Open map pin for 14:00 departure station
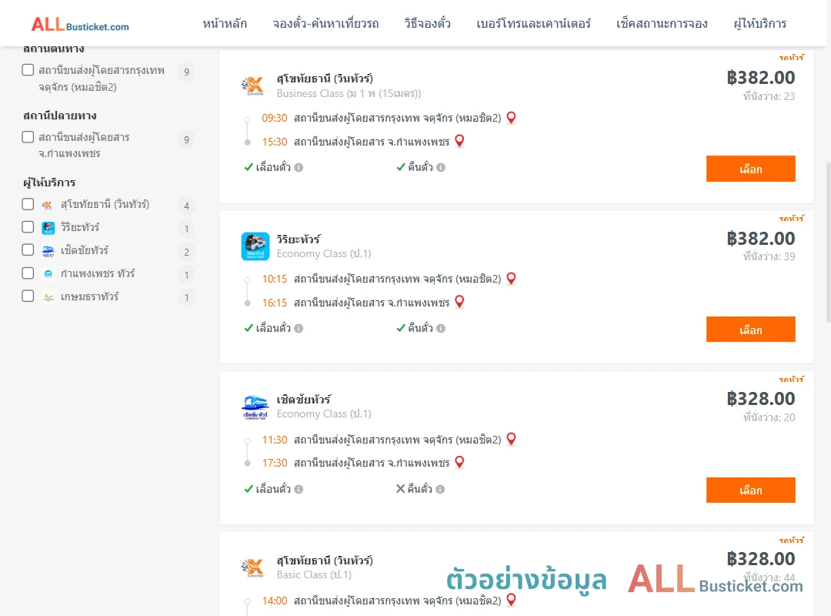831x616 pixels. tap(512, 600)
